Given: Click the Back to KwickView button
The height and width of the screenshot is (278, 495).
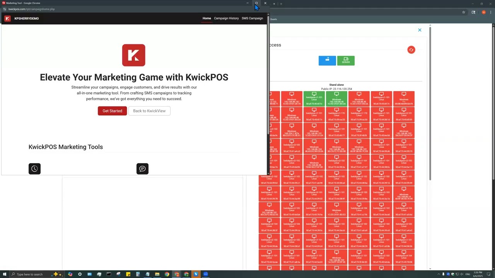Looking at the screenshot, I should 149,111.
